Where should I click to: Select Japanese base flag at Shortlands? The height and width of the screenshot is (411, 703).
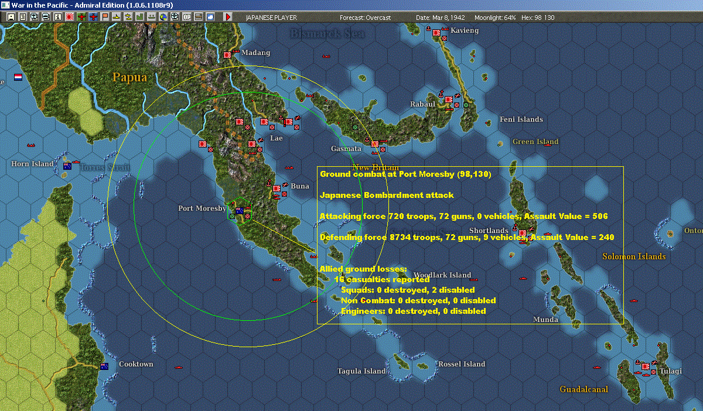pos(521,233)
